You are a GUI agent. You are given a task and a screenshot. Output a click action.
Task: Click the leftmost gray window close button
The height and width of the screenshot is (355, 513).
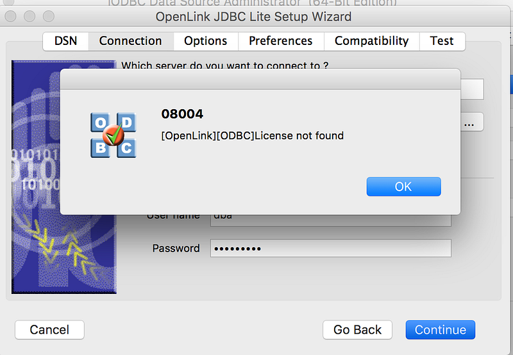(10, 16)
